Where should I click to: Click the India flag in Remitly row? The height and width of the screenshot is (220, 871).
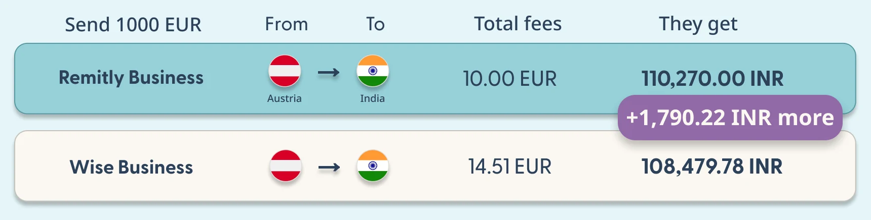pyautogui.click(x=373, y=71)
